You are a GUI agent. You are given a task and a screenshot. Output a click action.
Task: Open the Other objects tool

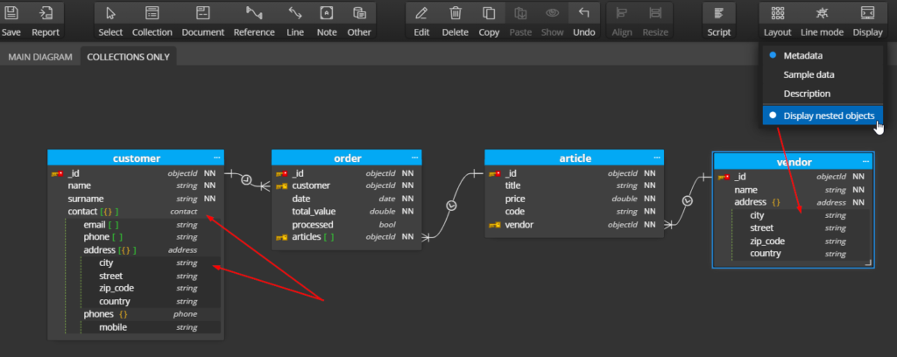point(359,12)
